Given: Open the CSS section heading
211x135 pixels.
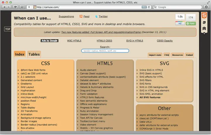Looking at the screenshot, I should (45, 63).
